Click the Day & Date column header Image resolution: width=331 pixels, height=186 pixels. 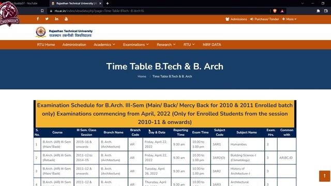[157, 132]
